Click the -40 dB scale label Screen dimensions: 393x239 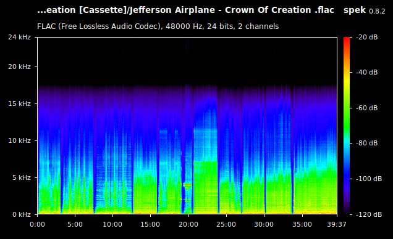[367, 72]
